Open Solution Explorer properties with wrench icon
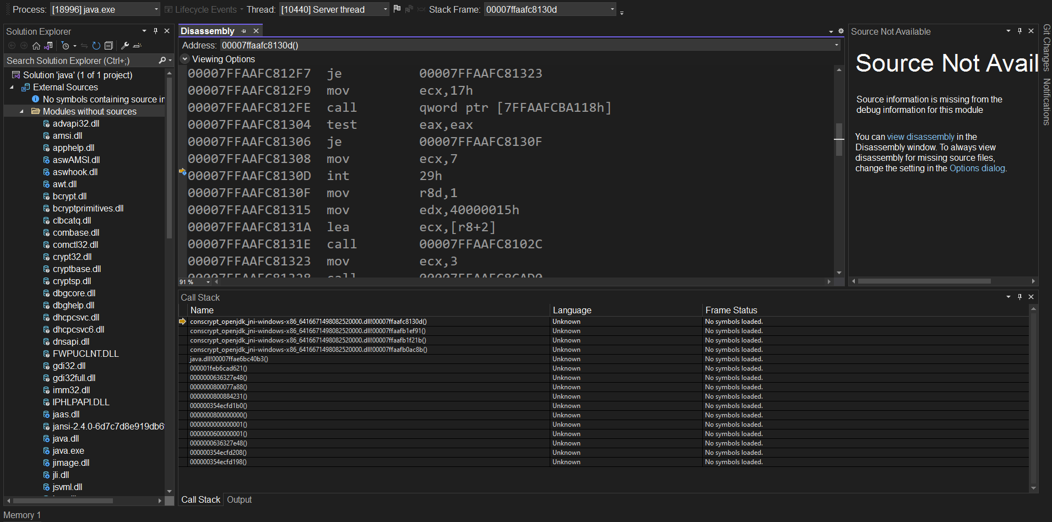Image resolution: width=1052 pixels, height=522 pixels. click(126, 46)
